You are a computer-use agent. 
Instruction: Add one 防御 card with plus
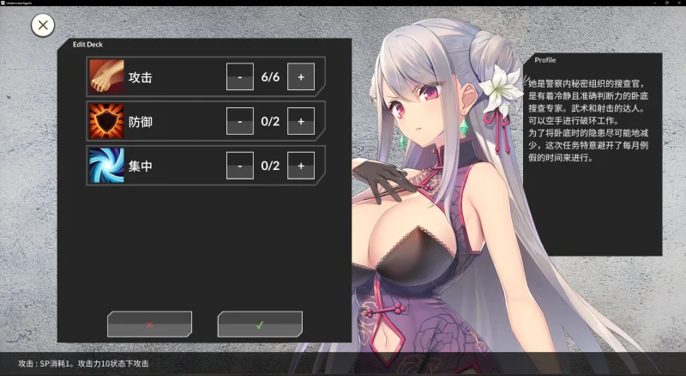(x=300, y=121)
